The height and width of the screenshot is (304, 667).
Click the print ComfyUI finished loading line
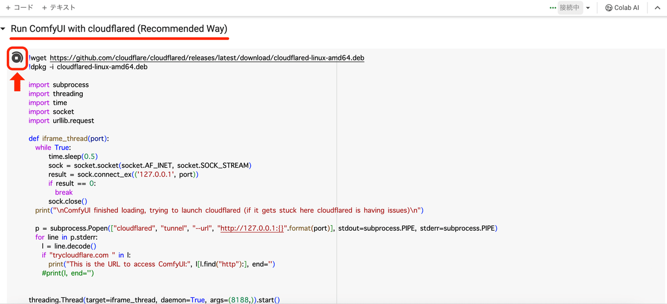tap(230, 210)
